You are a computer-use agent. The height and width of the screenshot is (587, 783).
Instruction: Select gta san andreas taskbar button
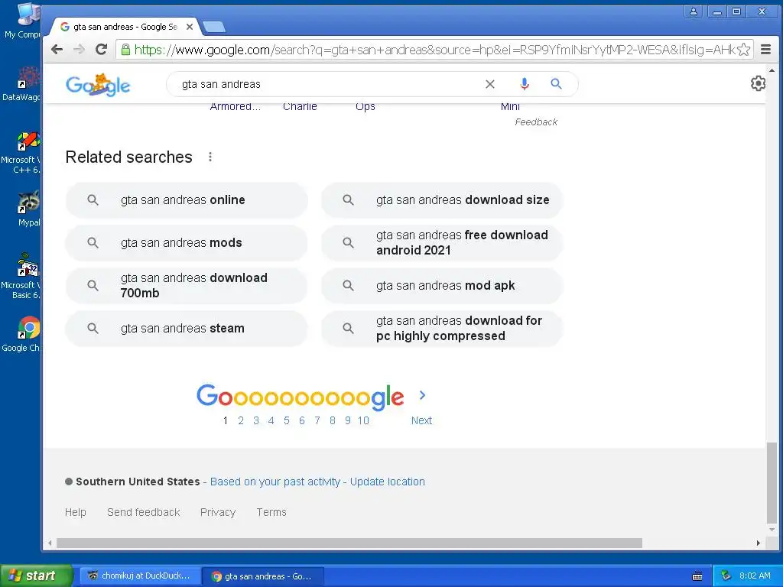[263, 576]
